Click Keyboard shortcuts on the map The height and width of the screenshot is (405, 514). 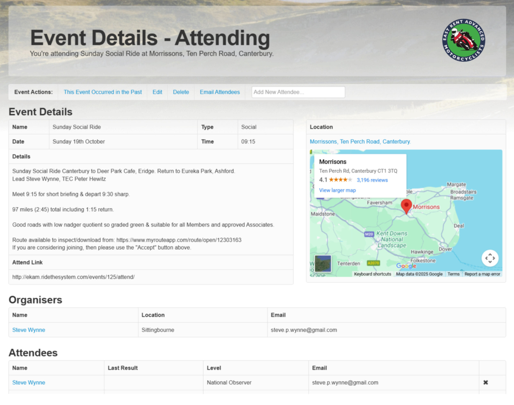pyautogui.click(x=372, y=274)
